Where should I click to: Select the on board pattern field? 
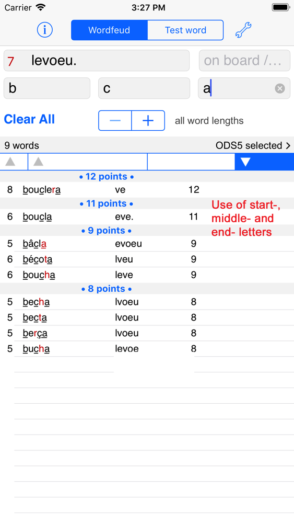[x=244, y=60]
